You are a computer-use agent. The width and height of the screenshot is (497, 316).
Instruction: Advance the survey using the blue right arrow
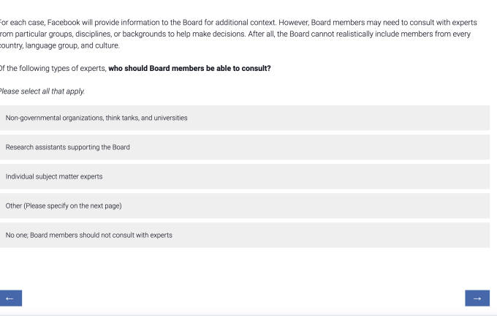pyautogui.click(x=477, y=298)
